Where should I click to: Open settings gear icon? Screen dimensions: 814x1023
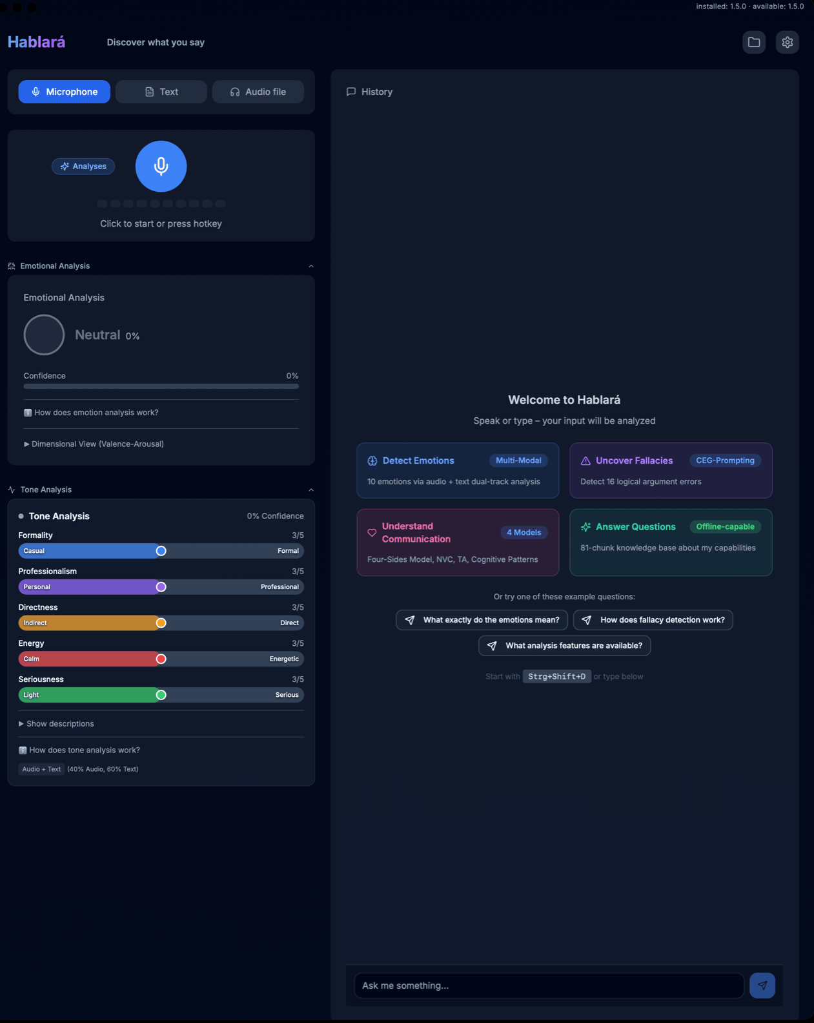[787, 43]
